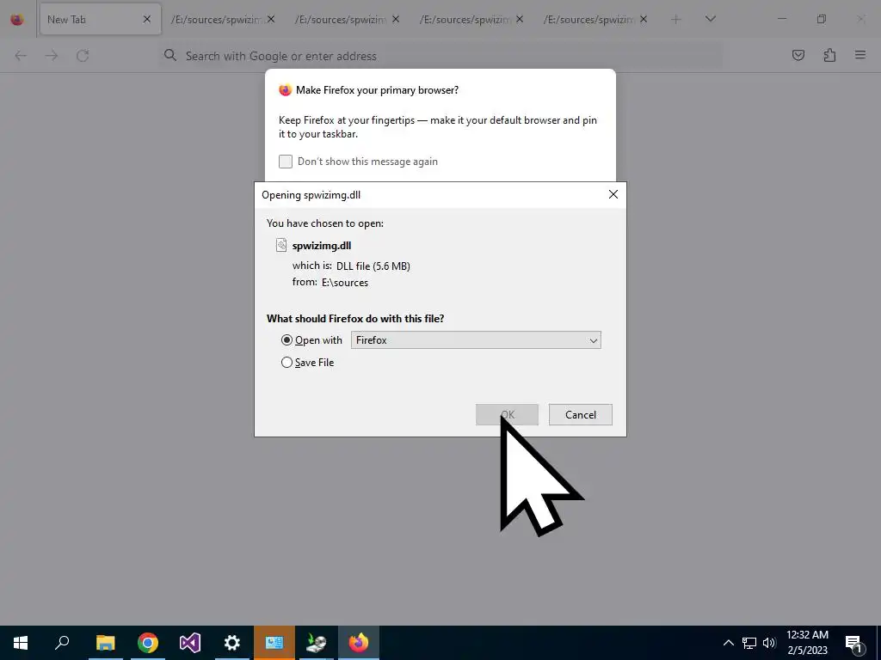Click the volume speaker tray icon
The height and width of the screenshot is (660, 881).
769,643
